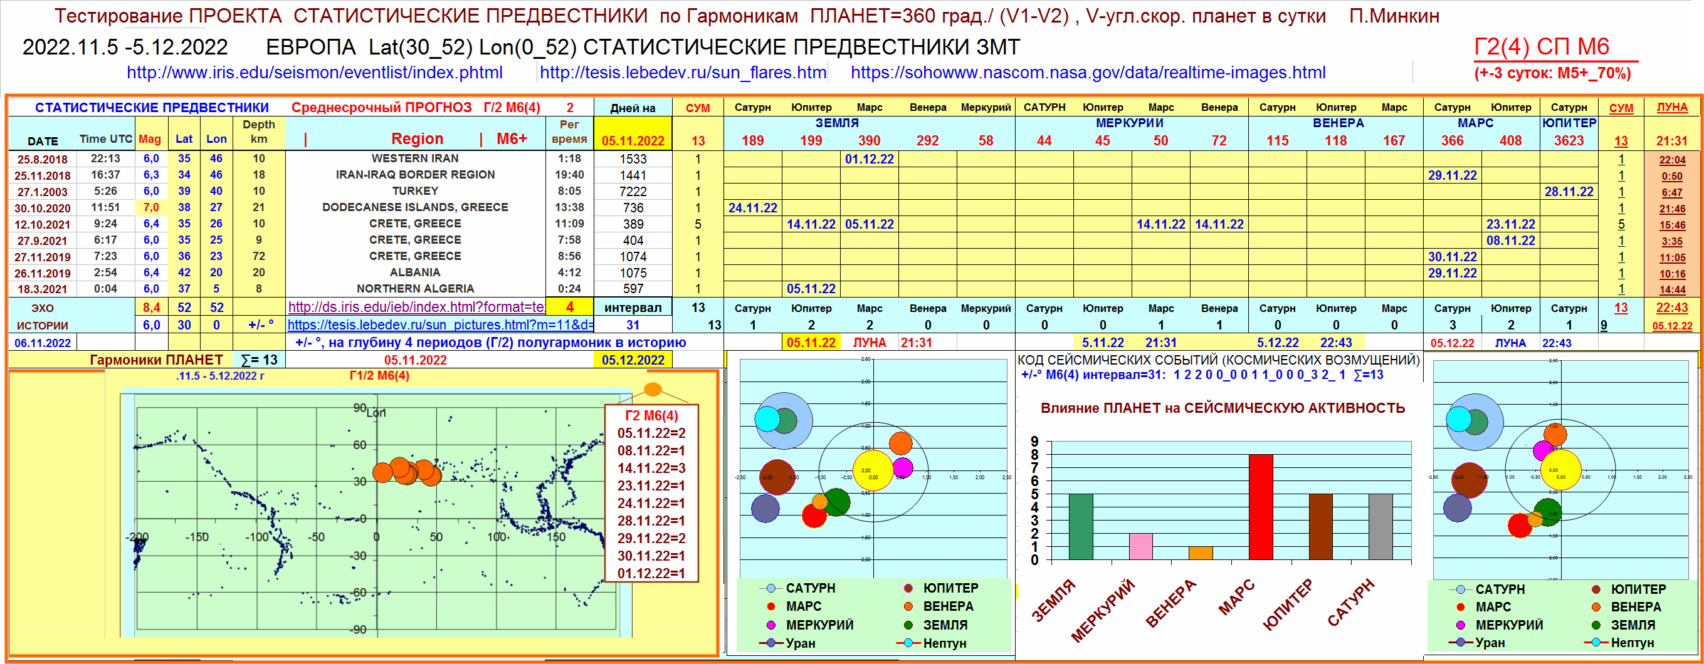Select the ИСТОРИИ row label
This screenshot has height=664, width=1704.
(x=43, y=326)
